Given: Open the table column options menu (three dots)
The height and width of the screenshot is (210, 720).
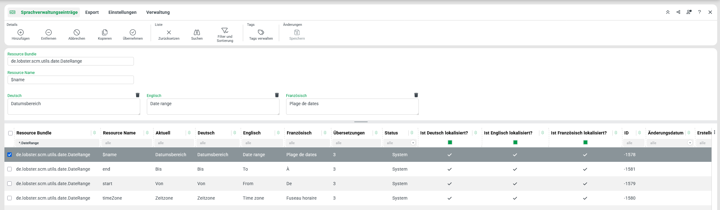Looking at the screenshot, I should 715,133.
